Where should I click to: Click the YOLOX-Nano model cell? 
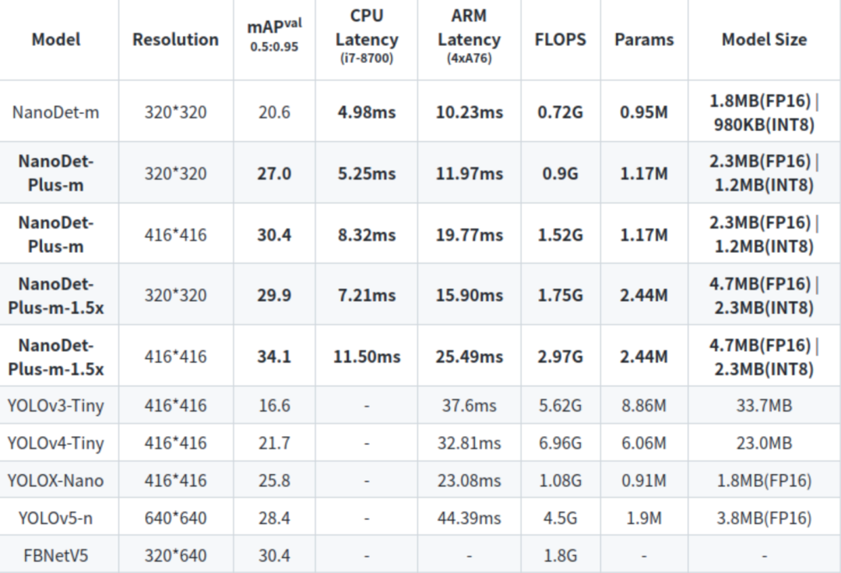(56, 480)
